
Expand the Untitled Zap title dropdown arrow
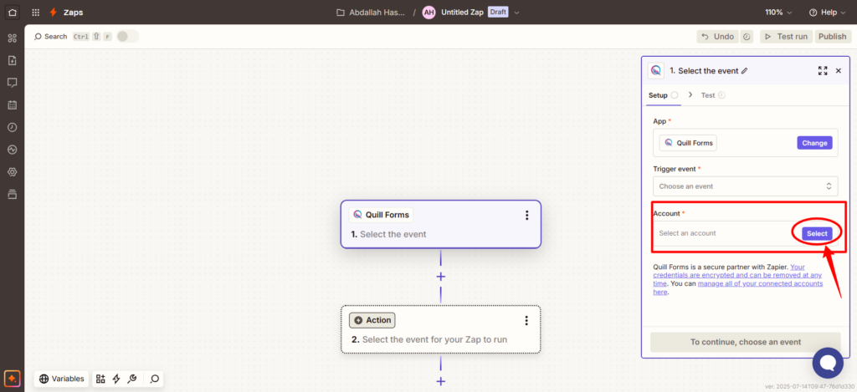tap(517, 12)
